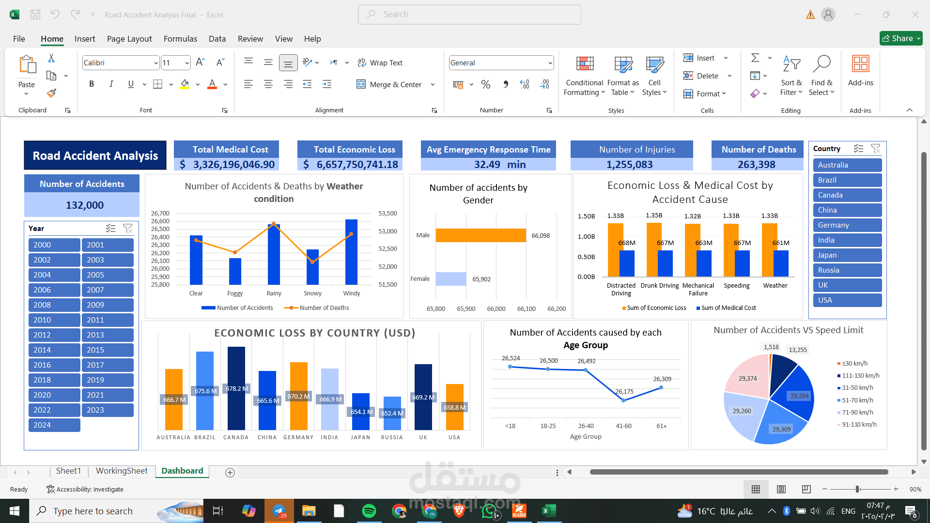The width and height of the screenshot is (930, 523).
Task: Toggle Center horizontal alignment
Action: pyautogui.click(x=268, y=84)
